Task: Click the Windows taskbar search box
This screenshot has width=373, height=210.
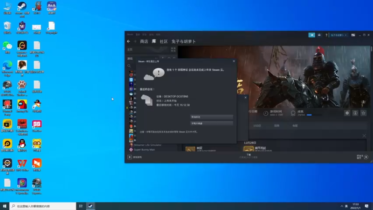Action: [x=43, y=206]
